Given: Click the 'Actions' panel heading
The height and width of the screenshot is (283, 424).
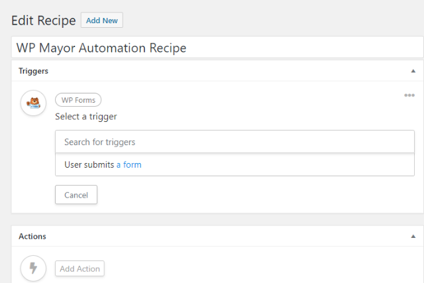Looking at the screenshot, I should tap(32, 236).
